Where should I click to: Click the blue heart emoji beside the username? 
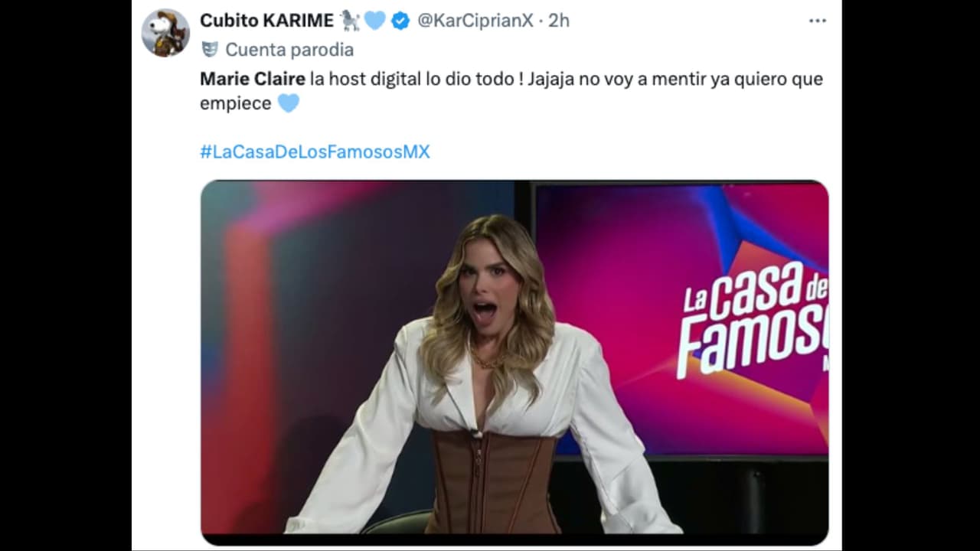point(374,21)
